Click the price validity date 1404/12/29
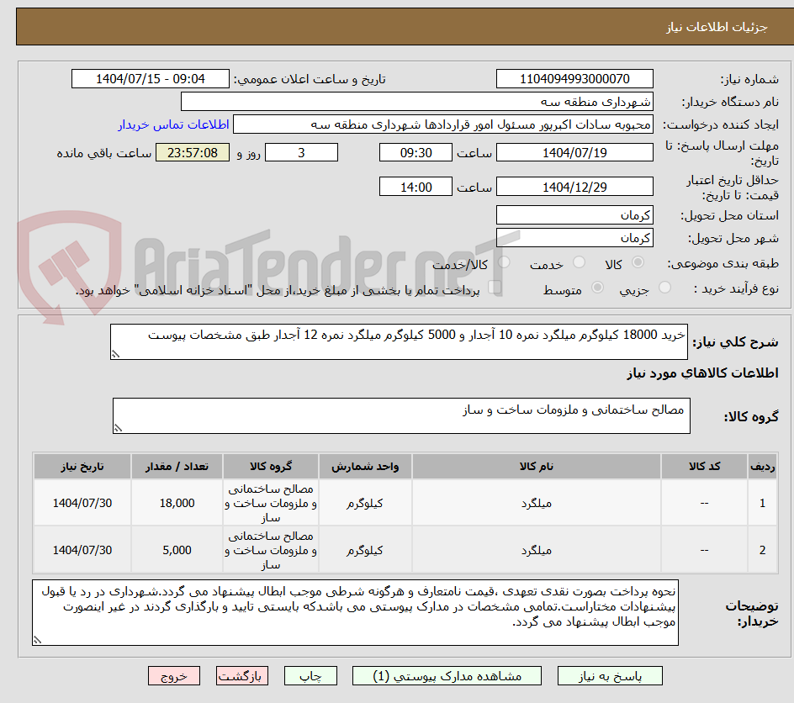This screenshot has height=703, width=794. pos(574,187)
